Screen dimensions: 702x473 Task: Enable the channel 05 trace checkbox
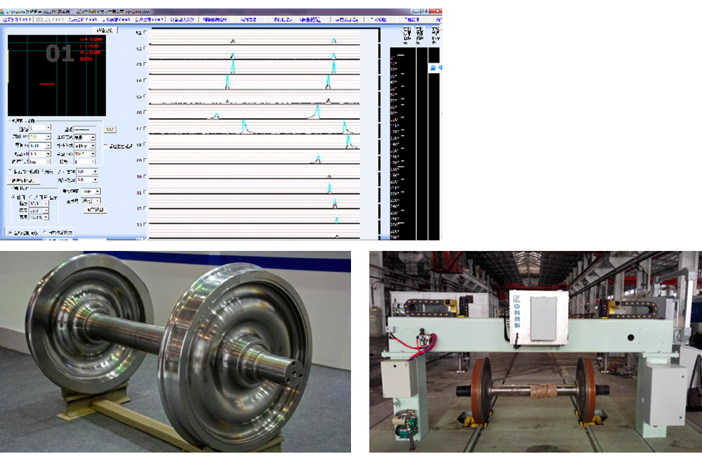145,96
